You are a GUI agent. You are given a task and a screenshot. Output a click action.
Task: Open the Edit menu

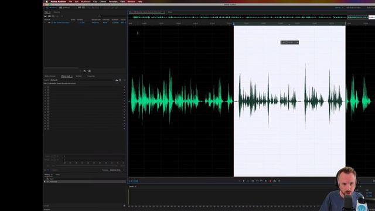click(76, 1)
